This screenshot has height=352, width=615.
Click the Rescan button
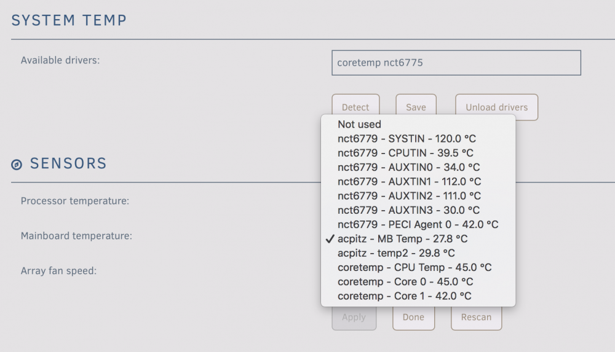tap(476, 317)
